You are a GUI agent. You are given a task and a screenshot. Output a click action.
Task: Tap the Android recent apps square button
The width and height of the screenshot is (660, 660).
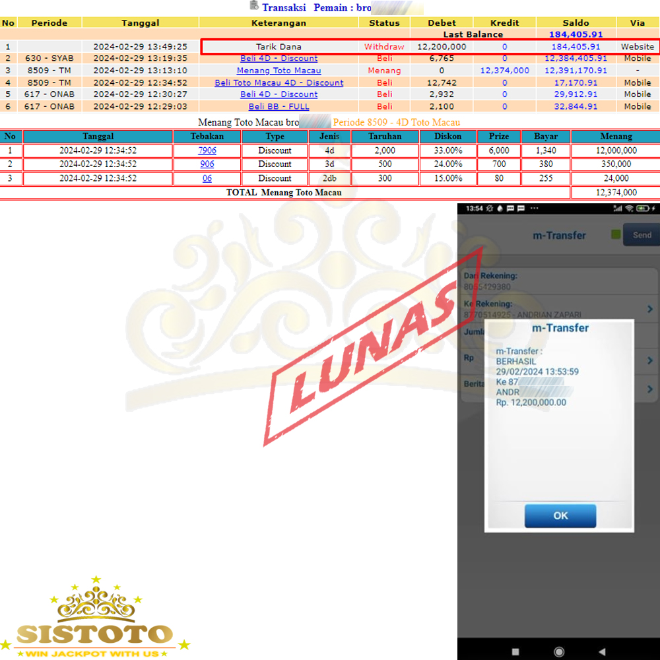[515, 651]
